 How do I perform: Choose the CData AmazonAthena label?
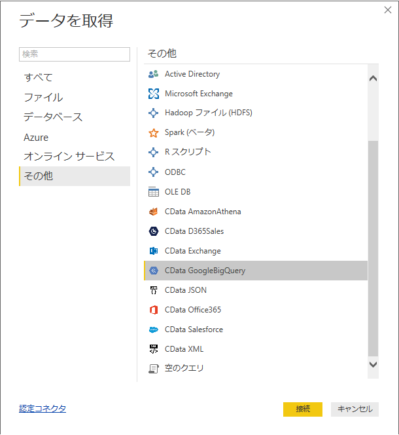tap(203, 212)
